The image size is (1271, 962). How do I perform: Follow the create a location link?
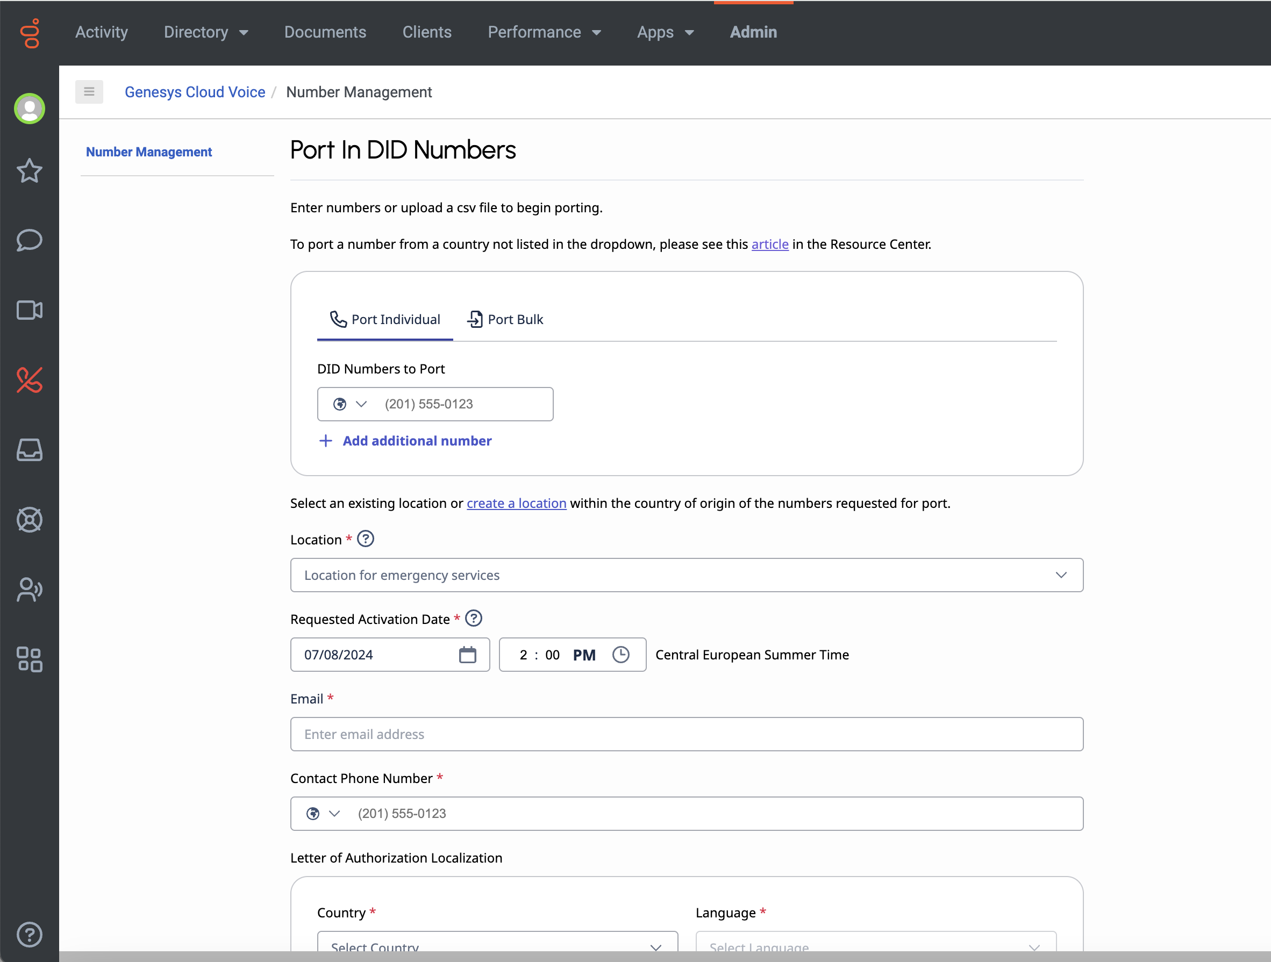[516, 503]
